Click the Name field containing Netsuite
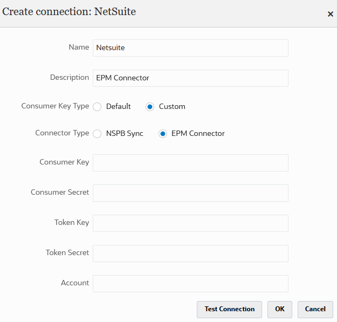The image size is (337, 322). (190, 48)
